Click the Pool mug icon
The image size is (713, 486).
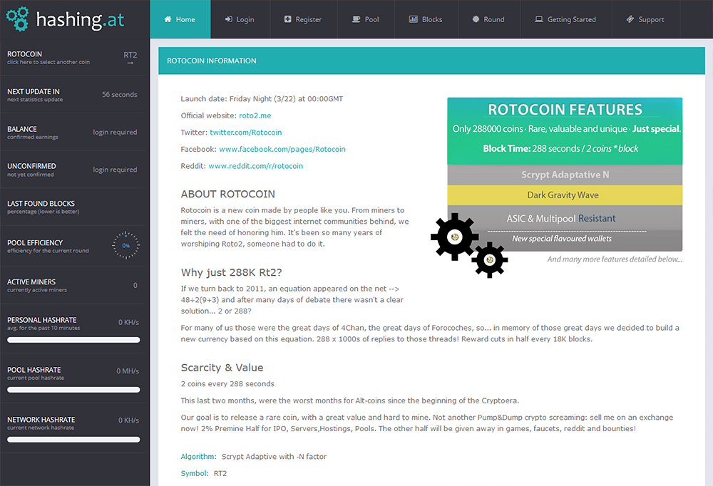[356, 19]
